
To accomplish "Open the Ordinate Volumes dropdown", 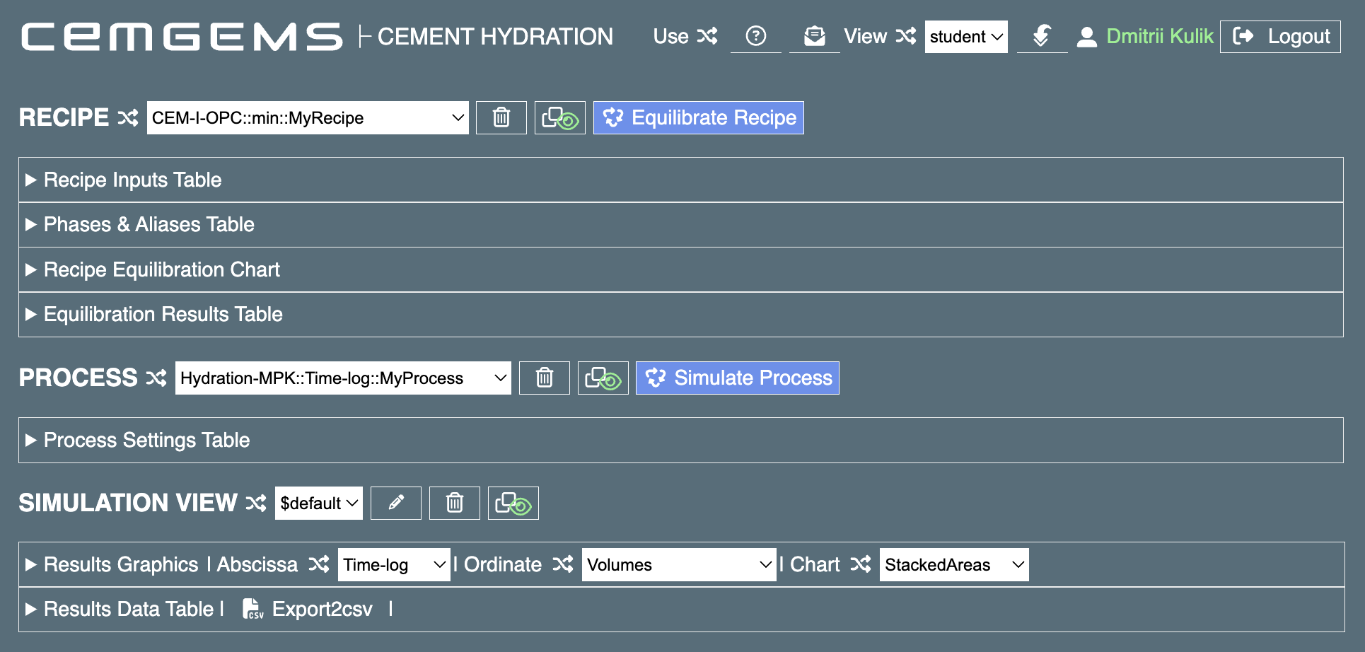I will pyautogui.click(x=678, y=564).
